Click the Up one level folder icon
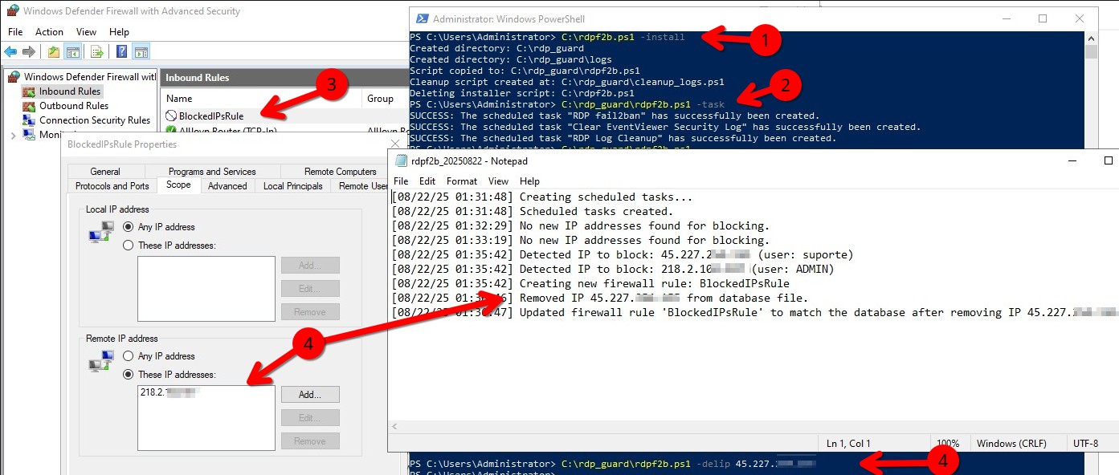 pos(53,52)
